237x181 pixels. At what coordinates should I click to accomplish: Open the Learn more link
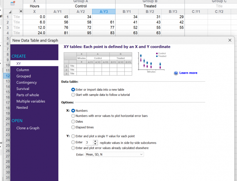click(188, 73)
